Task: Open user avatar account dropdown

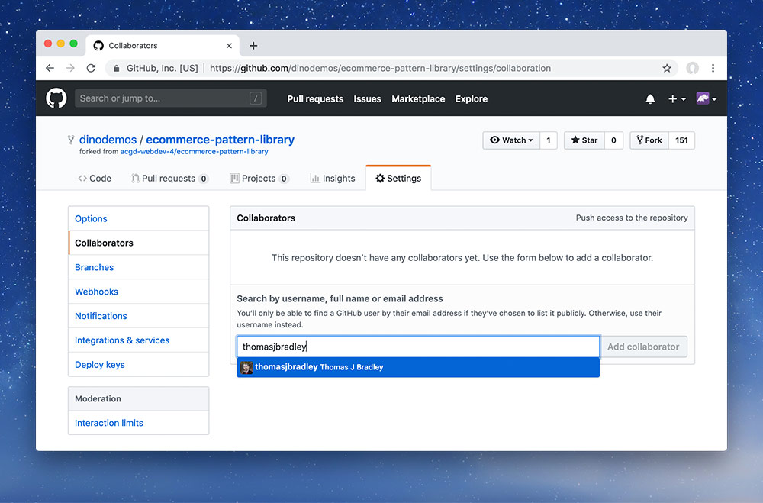Action: [706, 99]
